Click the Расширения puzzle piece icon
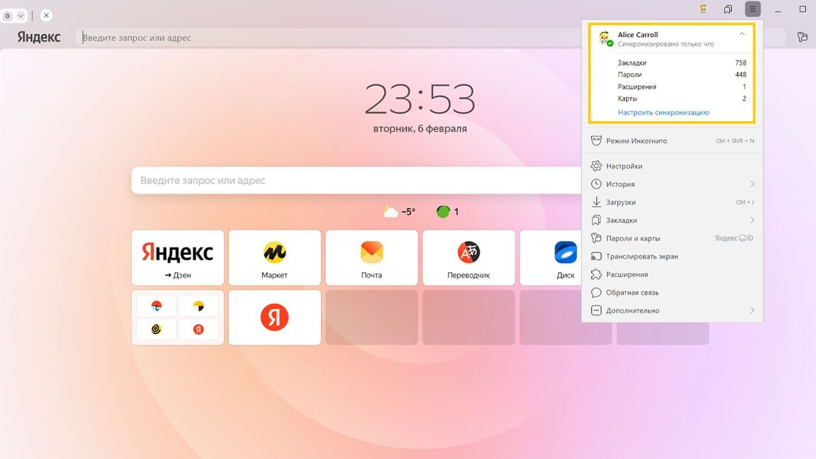 click(596, 274)
